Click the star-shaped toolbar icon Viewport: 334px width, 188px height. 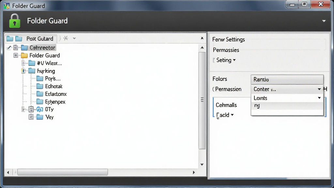click(66, 39)
